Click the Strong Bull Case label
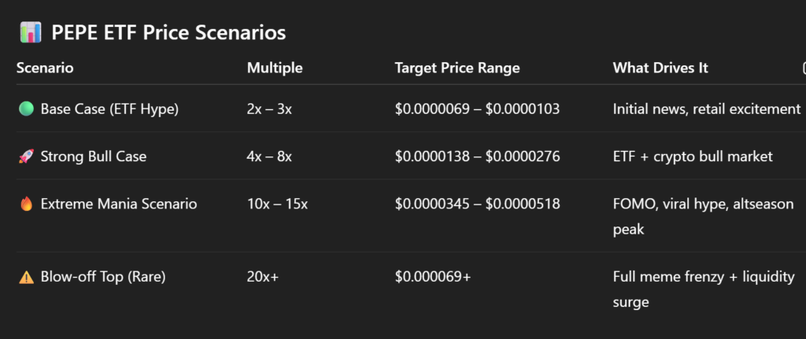The height and width of the screenshot is (339, 806). click(x=94, y=157)
